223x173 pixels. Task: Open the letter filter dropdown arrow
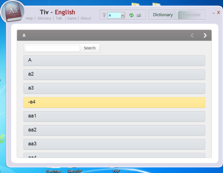point(123,15)
